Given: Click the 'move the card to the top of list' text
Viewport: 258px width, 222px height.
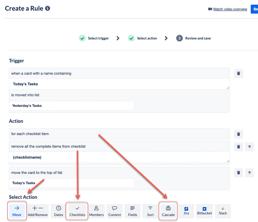Looking at the screenshot, I should pyautogui.click(x=37, y=173).
